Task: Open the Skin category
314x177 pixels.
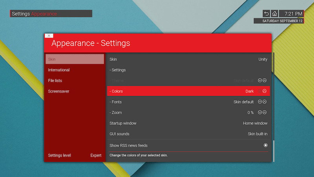Action: (75, 59)
